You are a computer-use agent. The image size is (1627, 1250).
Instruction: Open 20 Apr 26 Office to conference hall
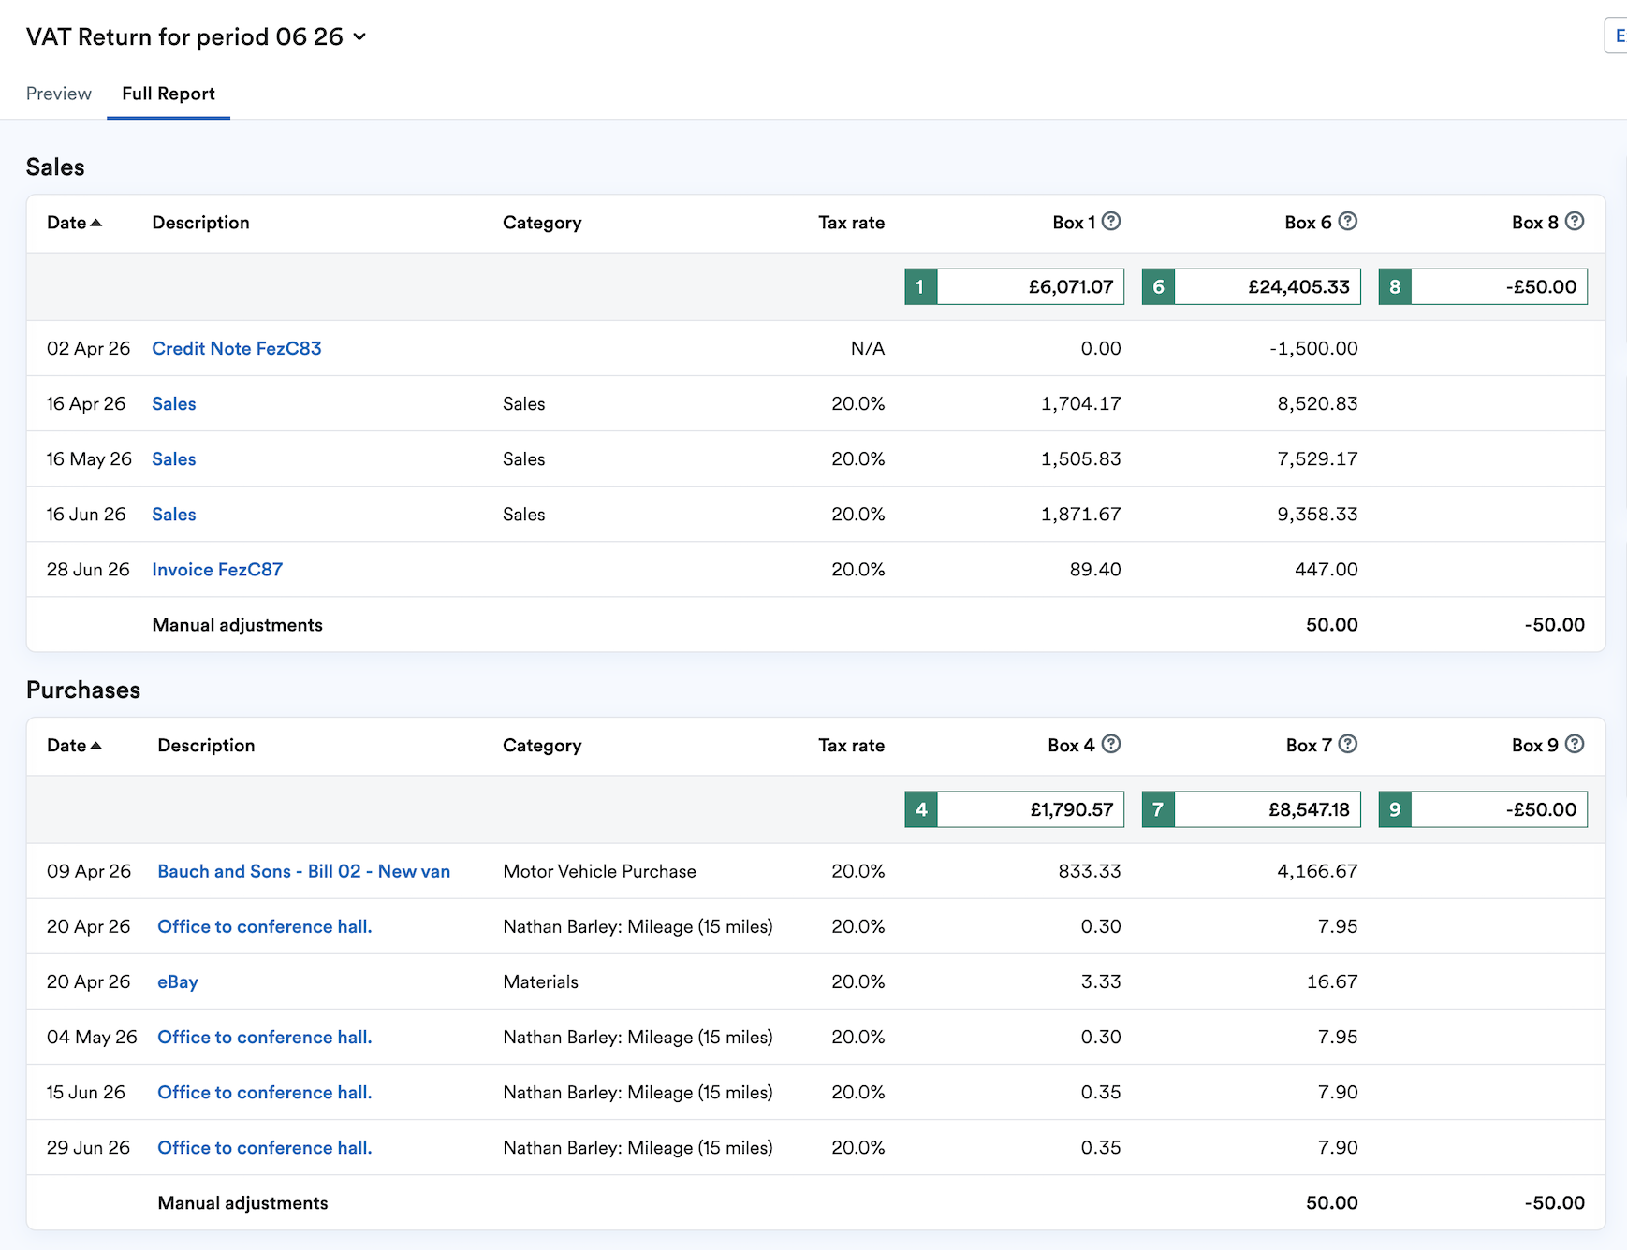(265, 926)
